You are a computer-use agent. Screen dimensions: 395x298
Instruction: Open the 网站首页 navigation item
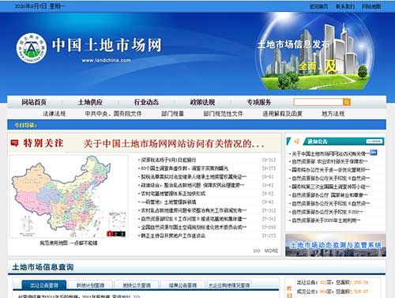tap(34, 102)
